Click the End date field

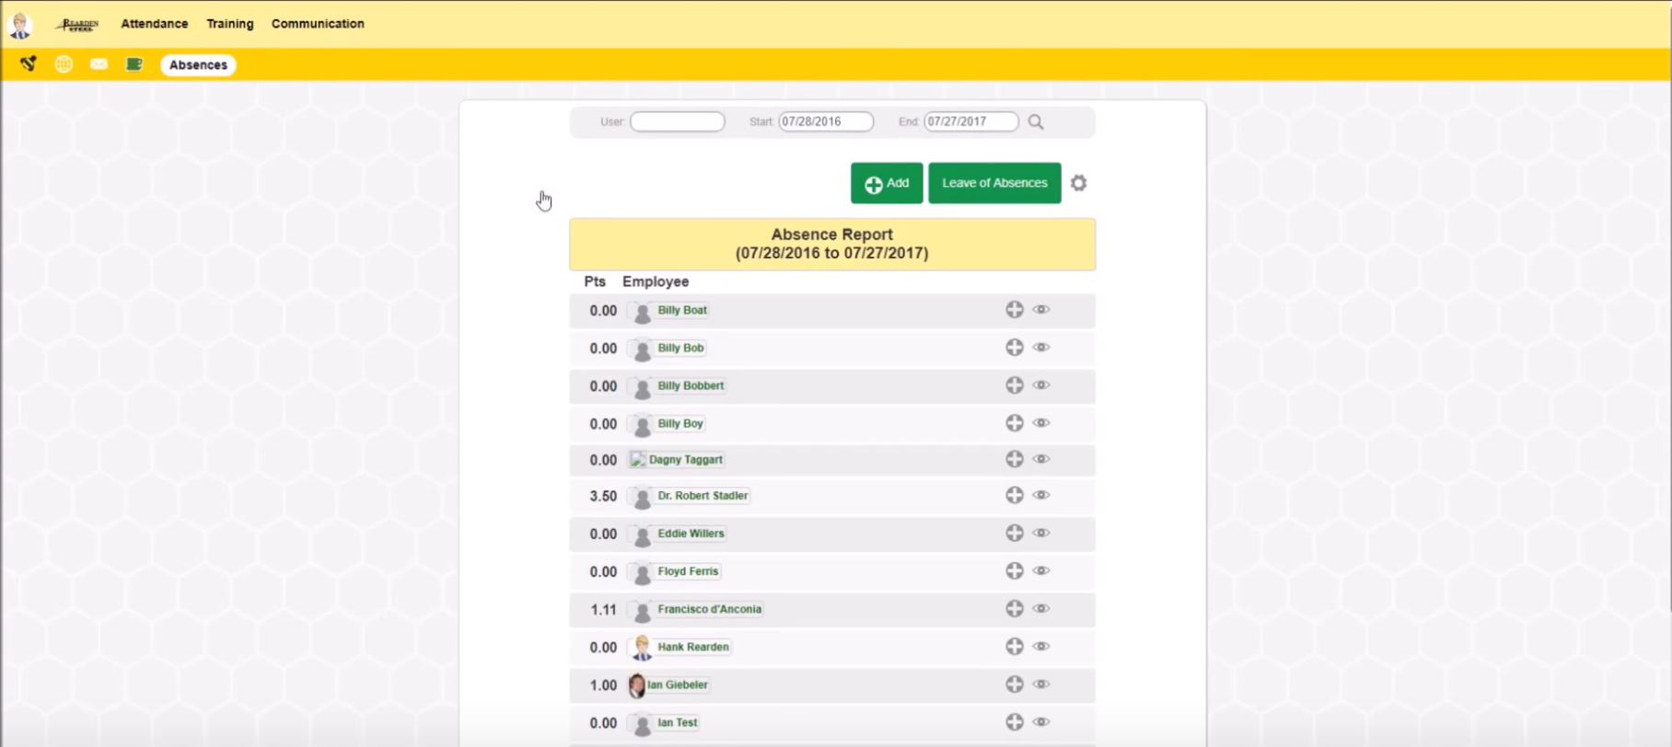pos(971,121)
